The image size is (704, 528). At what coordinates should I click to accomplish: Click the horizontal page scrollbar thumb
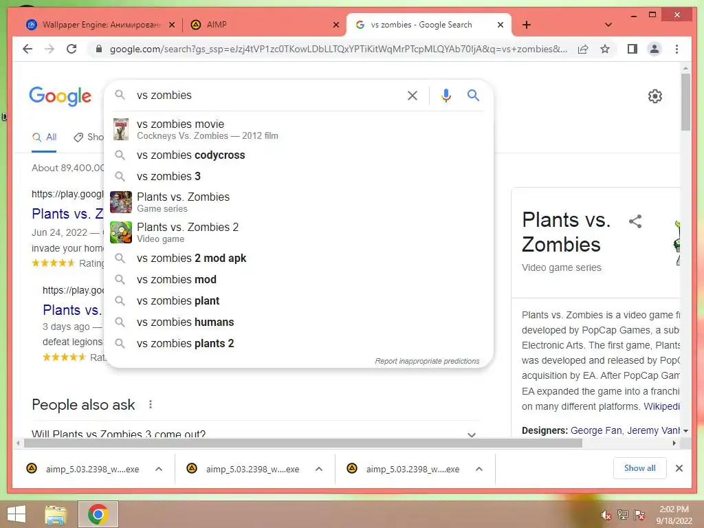(x=303, y=443)
